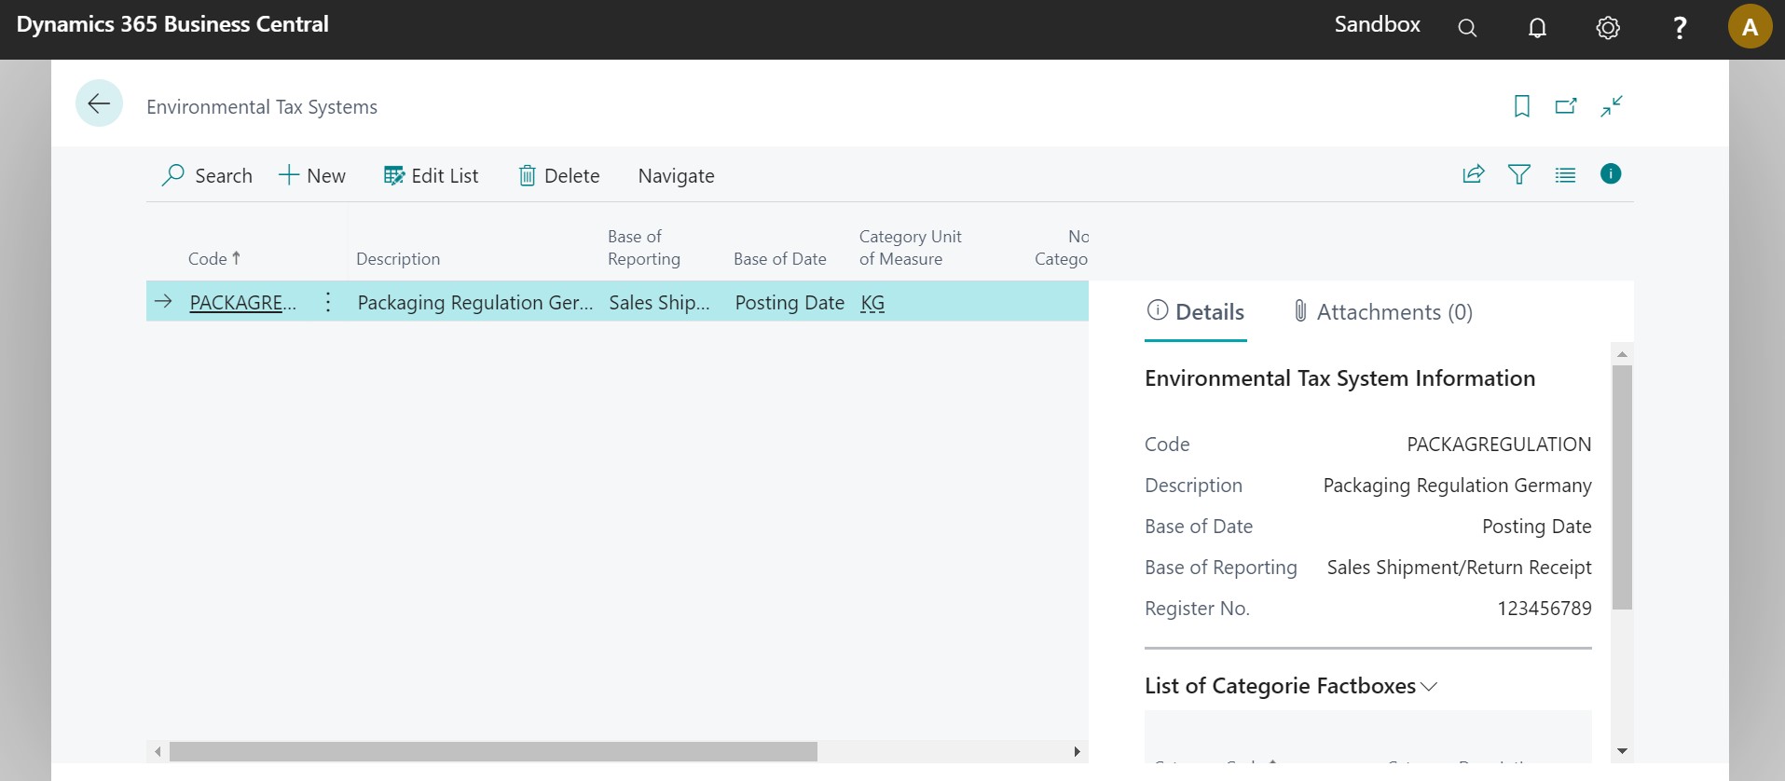The image size is (1785, 781).
Task: Click the share icon
Action: [x=1473, y=174]
